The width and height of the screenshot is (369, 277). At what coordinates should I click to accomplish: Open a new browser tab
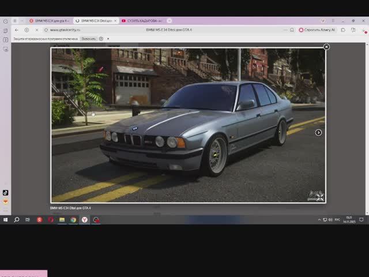(169, 21)
